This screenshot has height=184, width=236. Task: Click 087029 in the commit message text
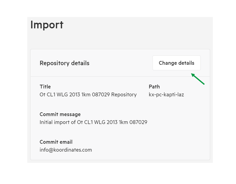click(138, 122)
